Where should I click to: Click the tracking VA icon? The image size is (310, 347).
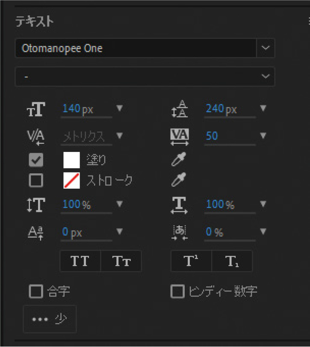(179, 136)
